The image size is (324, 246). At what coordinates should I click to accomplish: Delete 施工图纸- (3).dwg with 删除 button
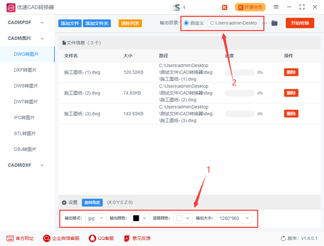[291, 113]
